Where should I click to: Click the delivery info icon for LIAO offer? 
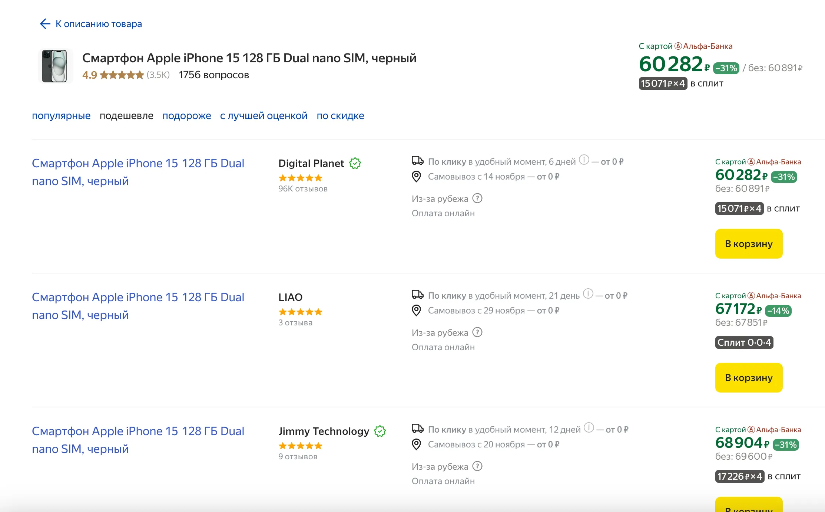pyautogui.click(x=588, y=294)
